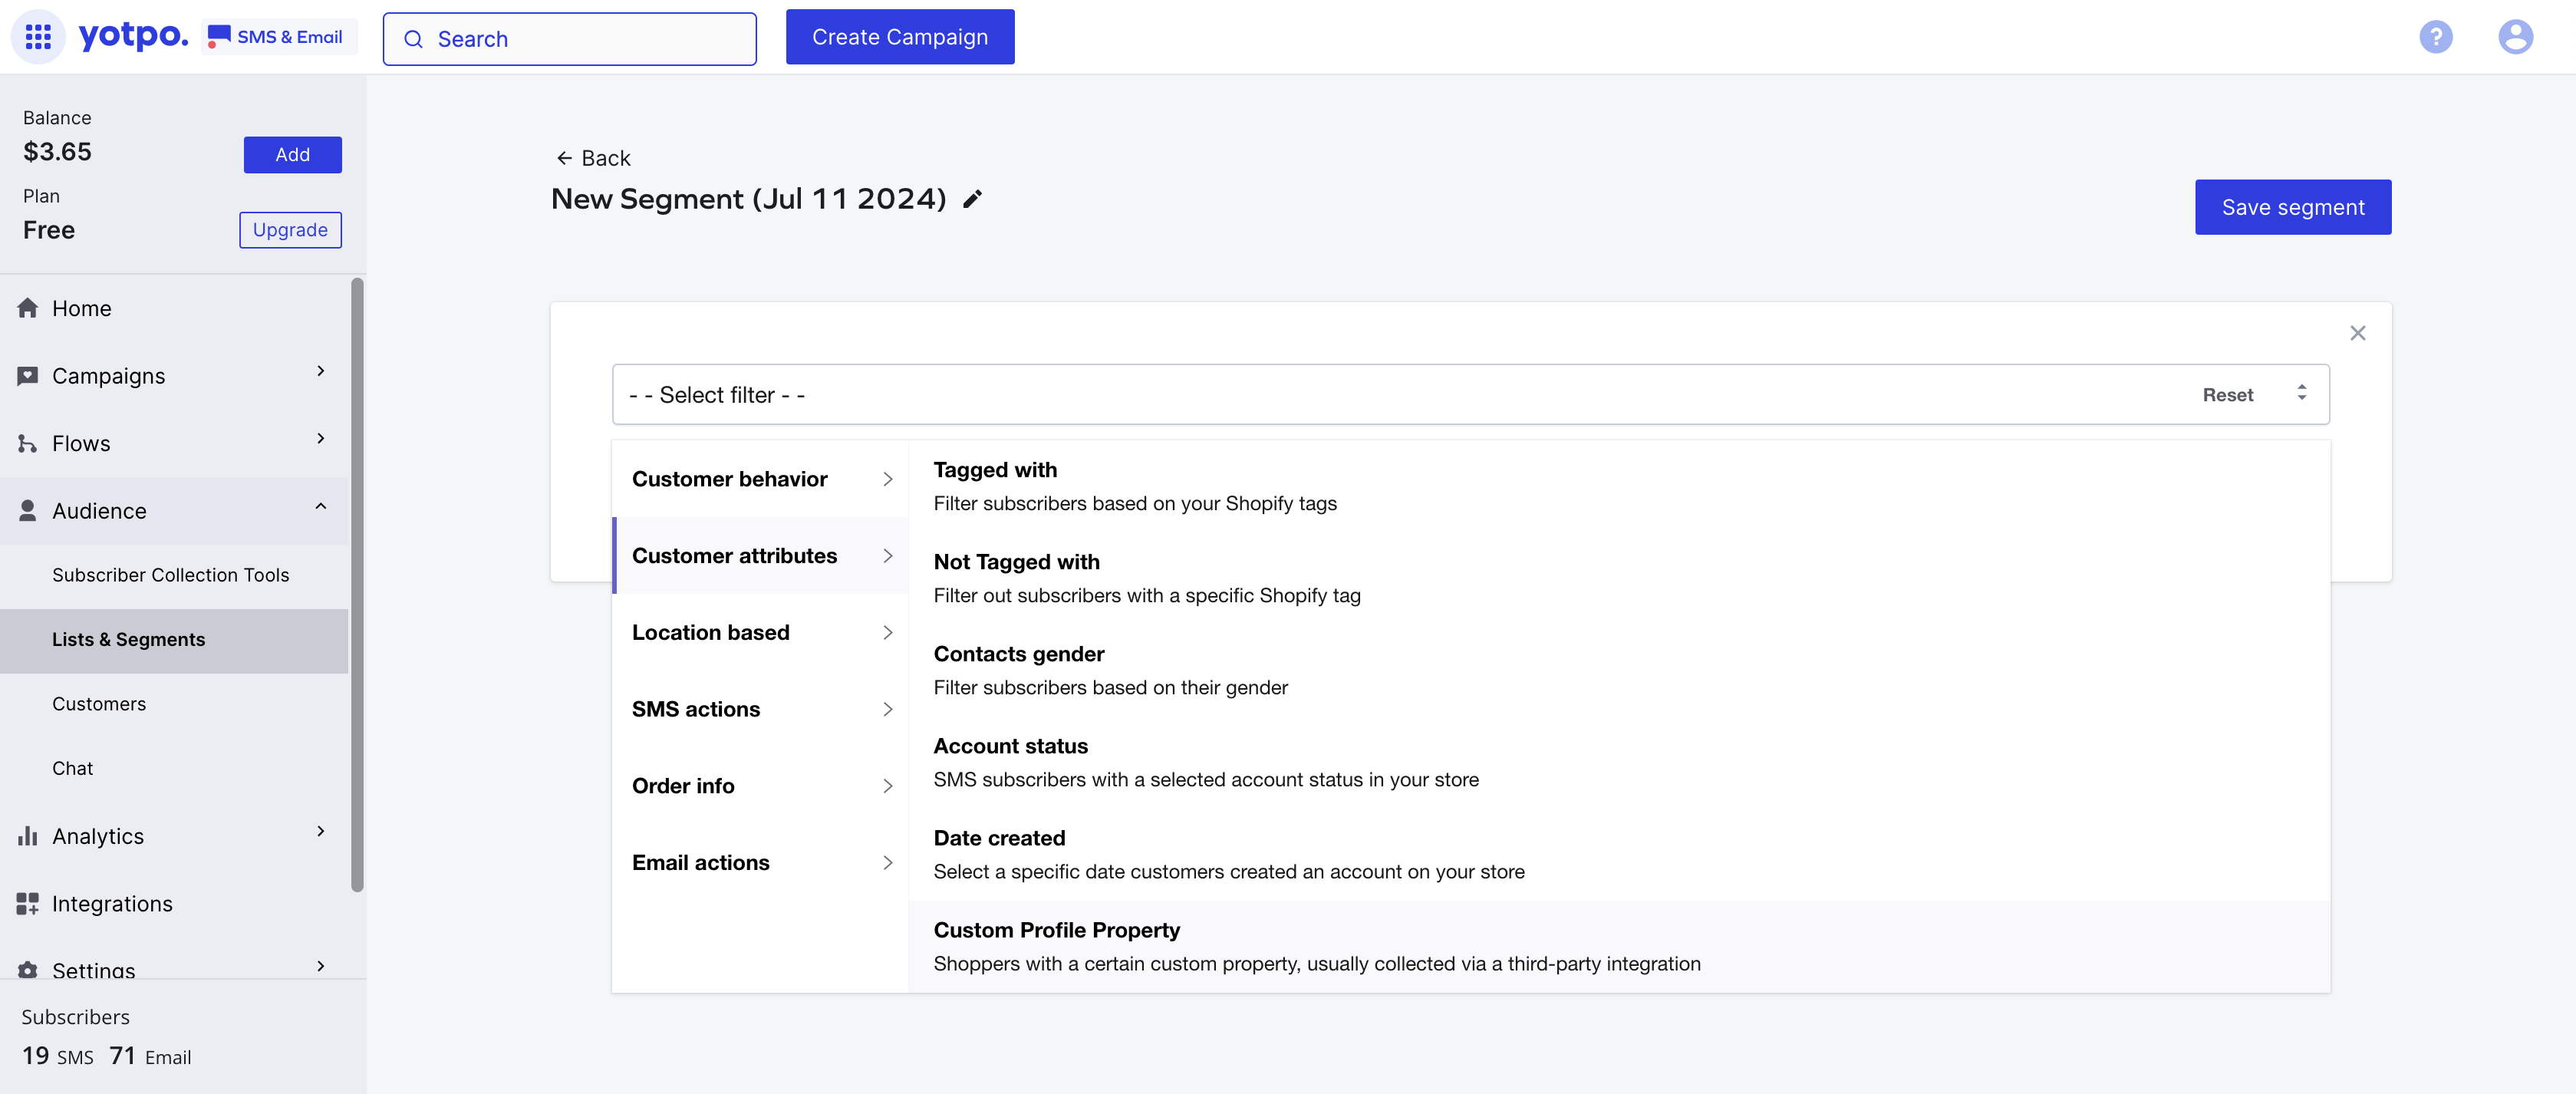Select the Custom Profile Property filter
2576x1094 pixels.
pos(1056,930)
